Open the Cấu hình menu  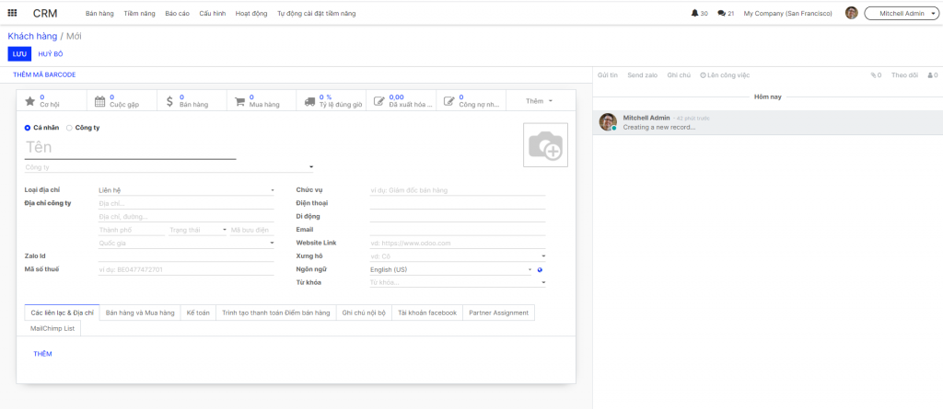tap(213, 13)
